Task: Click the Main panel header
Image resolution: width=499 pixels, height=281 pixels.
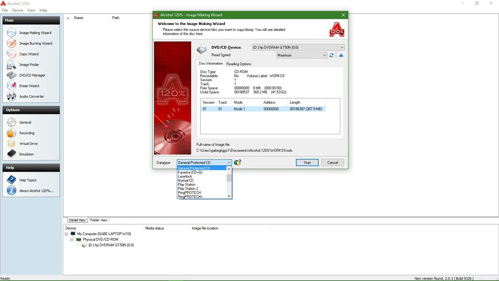Action: [x=31, y=20]
